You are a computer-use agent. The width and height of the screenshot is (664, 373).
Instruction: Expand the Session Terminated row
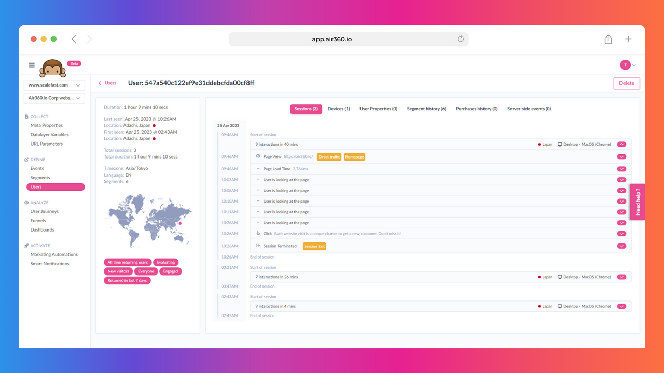point(621,246)
